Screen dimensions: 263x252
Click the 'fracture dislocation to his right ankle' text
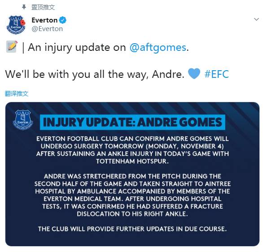pos(132,210)
